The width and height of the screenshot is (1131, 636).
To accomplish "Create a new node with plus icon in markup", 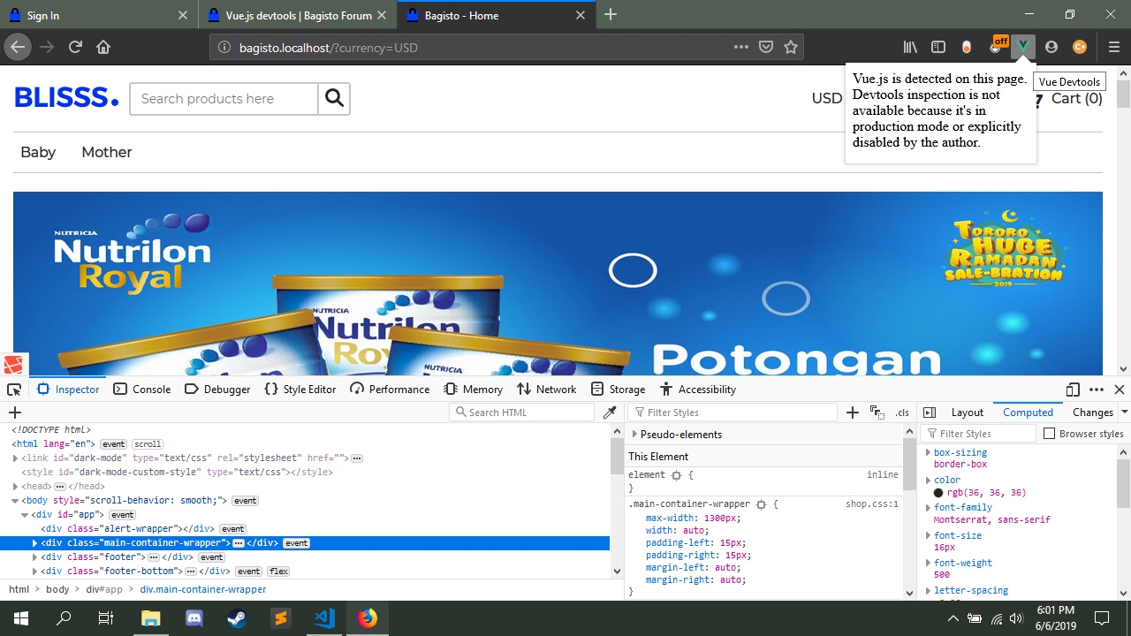I will pos(14,413).
